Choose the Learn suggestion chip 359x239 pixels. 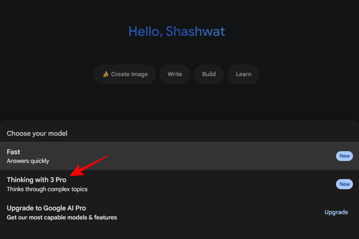[x=244, y=74]
